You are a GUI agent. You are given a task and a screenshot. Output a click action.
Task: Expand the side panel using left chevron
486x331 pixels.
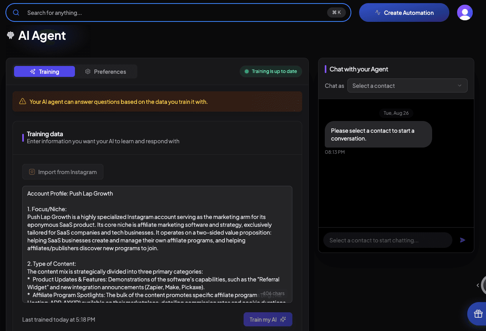pyautogui.click(x=478, y=285)
